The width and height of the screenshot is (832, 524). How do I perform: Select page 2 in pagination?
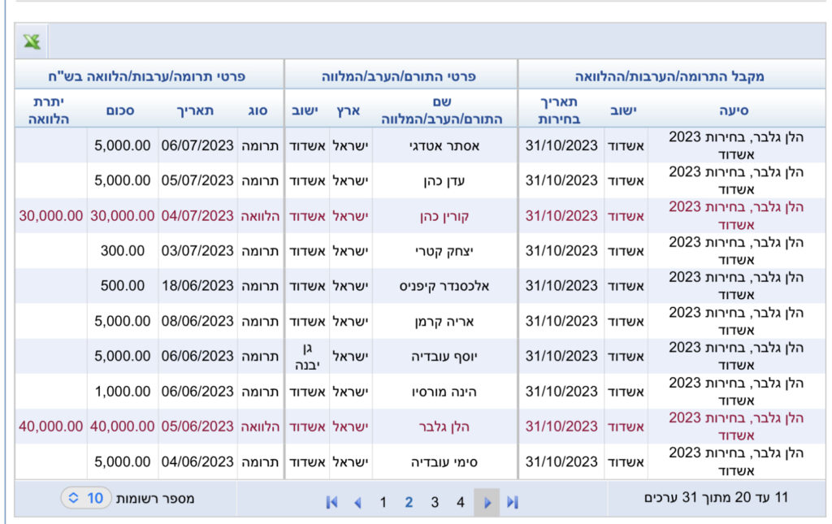point(409,502)
